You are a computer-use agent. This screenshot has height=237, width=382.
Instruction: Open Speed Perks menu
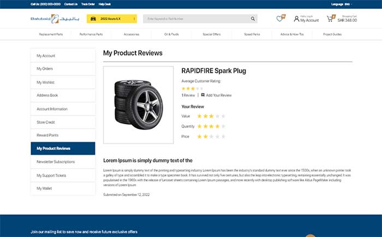(x=252, y=34)
